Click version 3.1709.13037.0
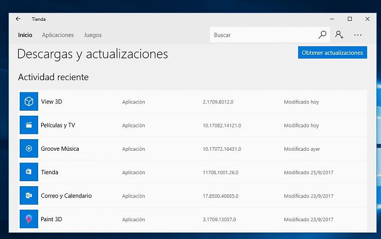The image size is (381, 239). point(219,220)
